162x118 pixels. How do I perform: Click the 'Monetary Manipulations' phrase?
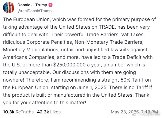click(x=31, y=50)
